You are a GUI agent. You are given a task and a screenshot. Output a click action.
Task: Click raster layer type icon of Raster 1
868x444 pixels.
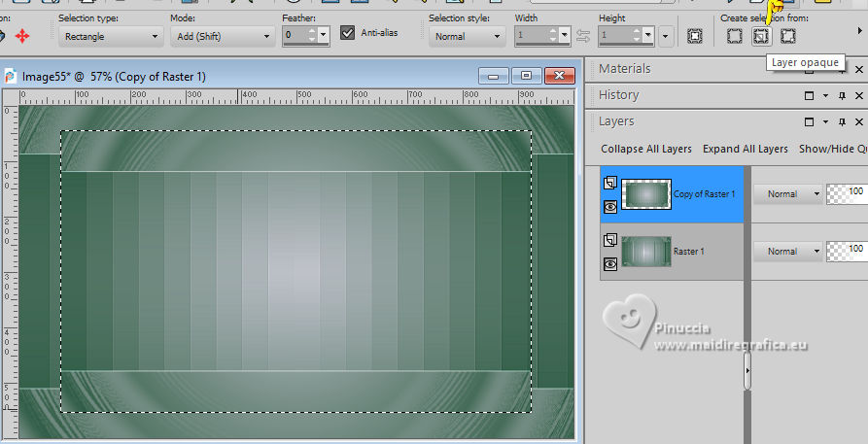[x=610, y=240]
